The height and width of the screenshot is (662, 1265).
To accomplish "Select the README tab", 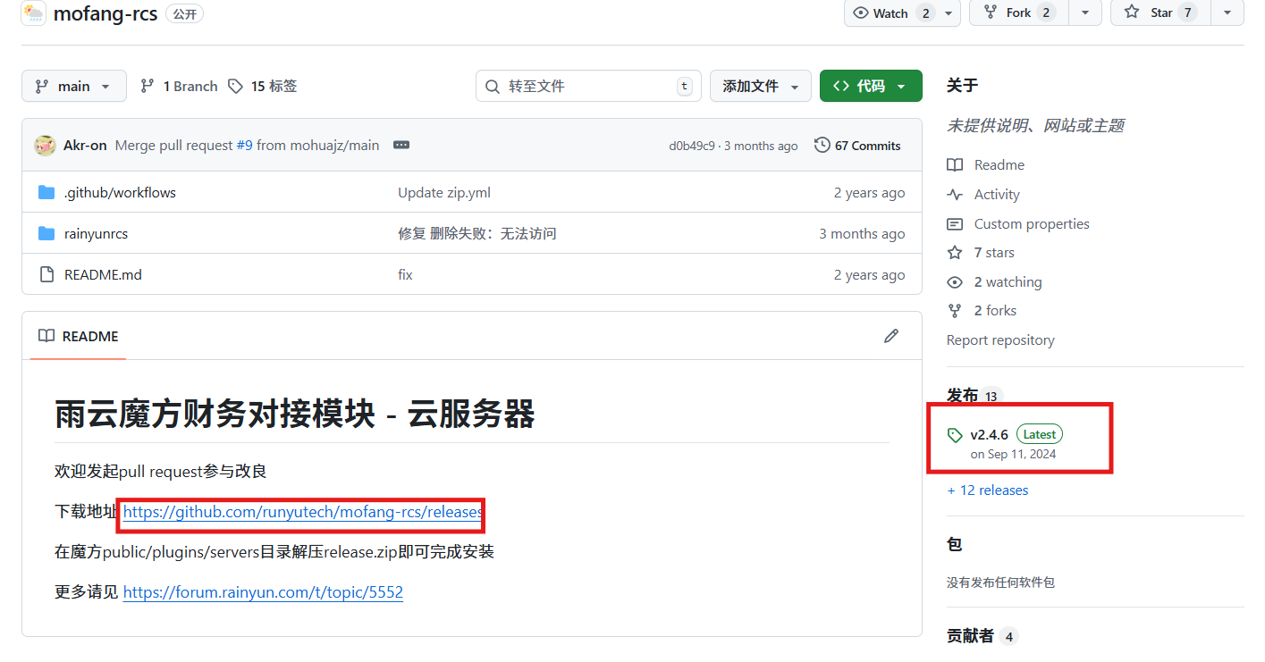I will coord(78,336).
